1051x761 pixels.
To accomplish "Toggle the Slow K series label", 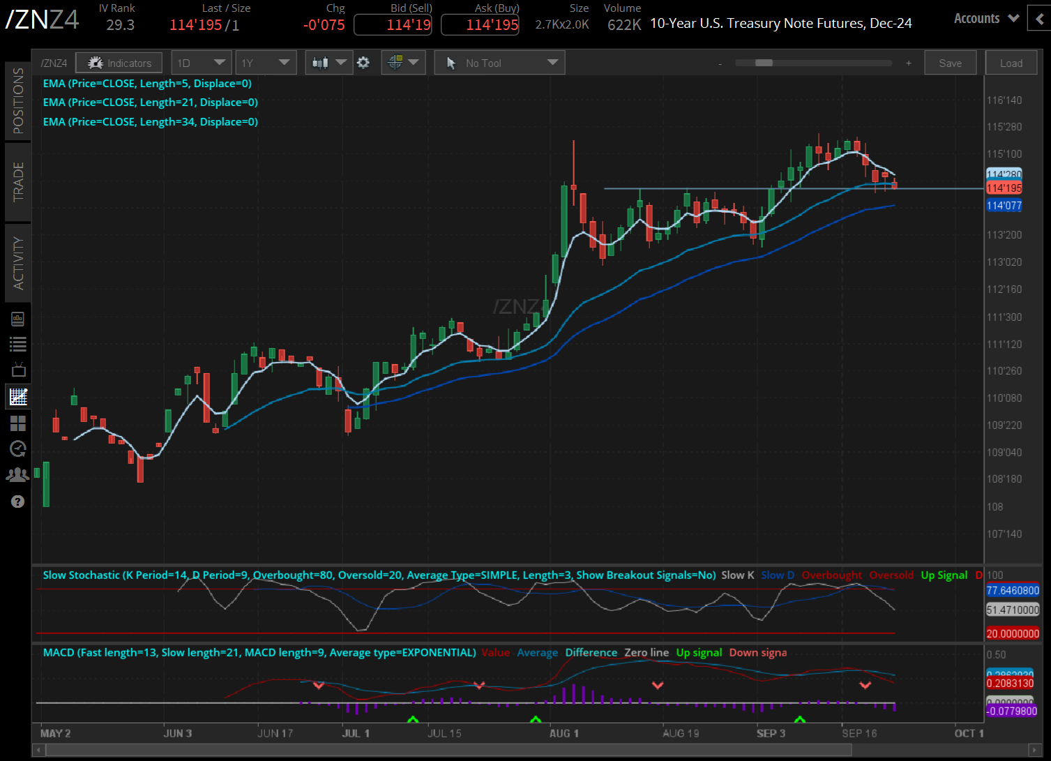I will [737, 575].
